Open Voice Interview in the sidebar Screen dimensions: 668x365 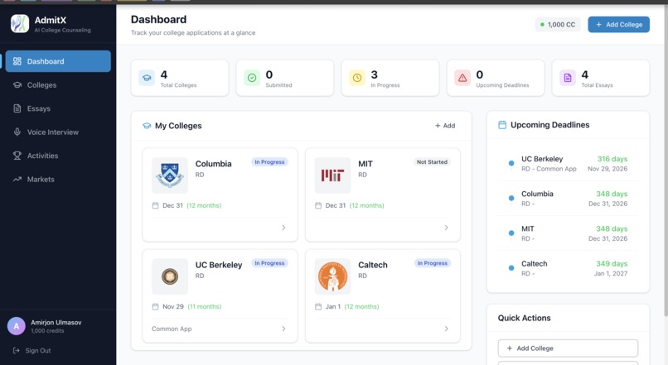(58, 132)
